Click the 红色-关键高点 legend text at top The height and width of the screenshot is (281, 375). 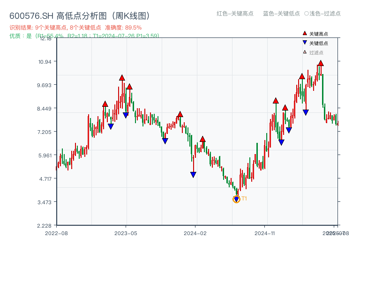(x=235, y=14)
